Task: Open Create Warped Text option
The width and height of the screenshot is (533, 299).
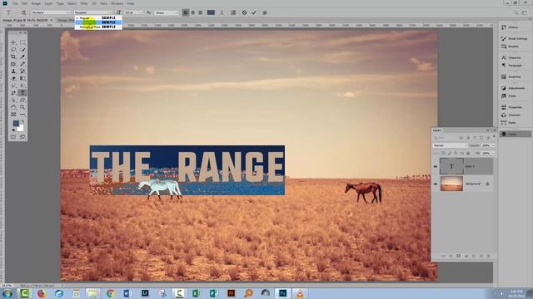Action: 222,12
